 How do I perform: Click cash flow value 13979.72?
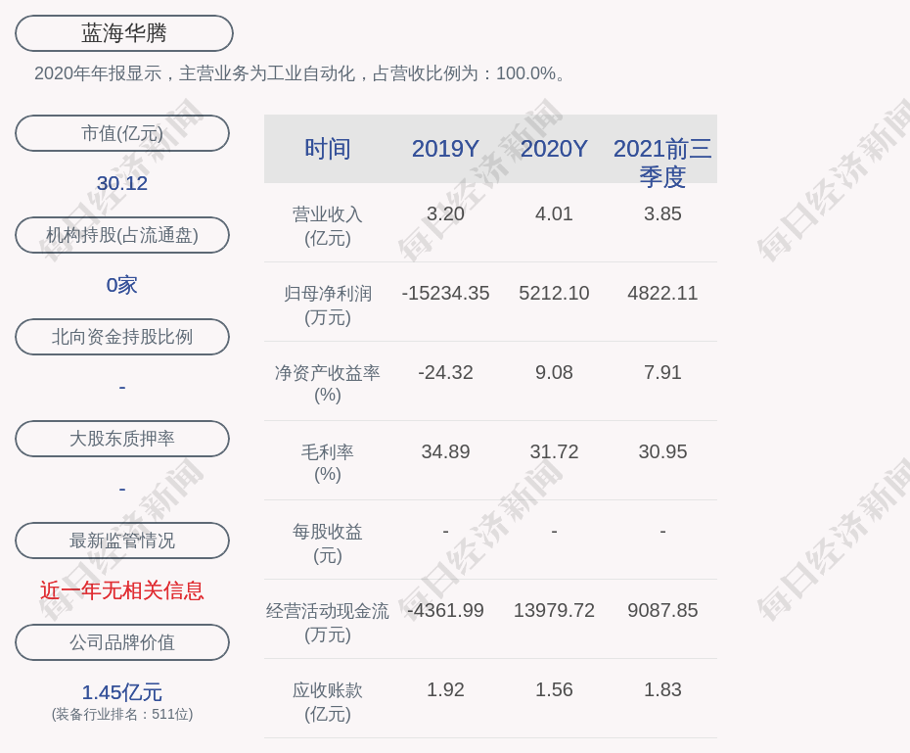[554, 611]
